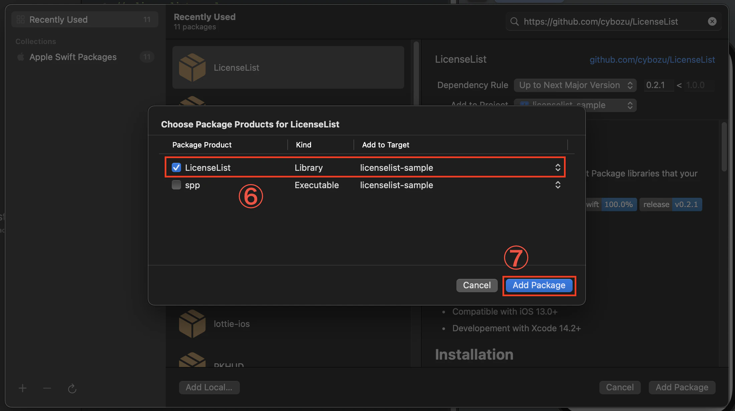
Task: Click the Add to Target column header
Action: point(386,145)
